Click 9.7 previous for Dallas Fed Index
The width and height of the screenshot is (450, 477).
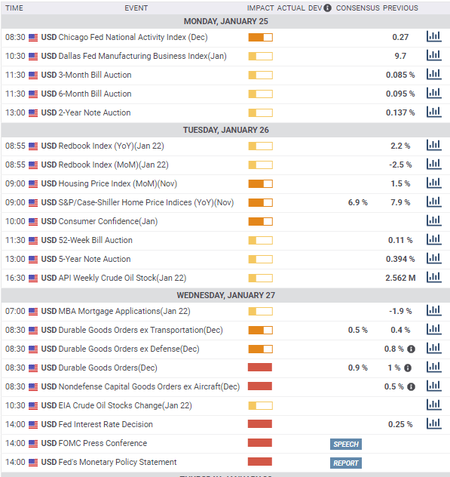click(x=400, y=56)
